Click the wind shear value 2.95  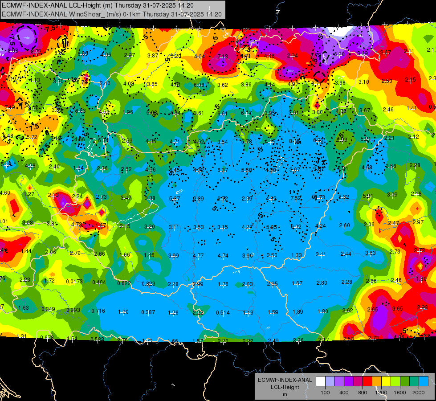tap(272, 283)
